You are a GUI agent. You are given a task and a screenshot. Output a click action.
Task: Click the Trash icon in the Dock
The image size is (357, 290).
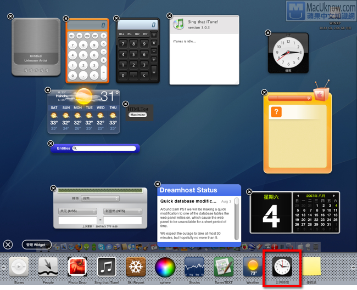point(315,247)
